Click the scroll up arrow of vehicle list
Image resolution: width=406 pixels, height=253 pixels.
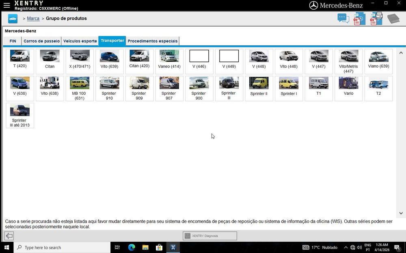click(401, 53)
